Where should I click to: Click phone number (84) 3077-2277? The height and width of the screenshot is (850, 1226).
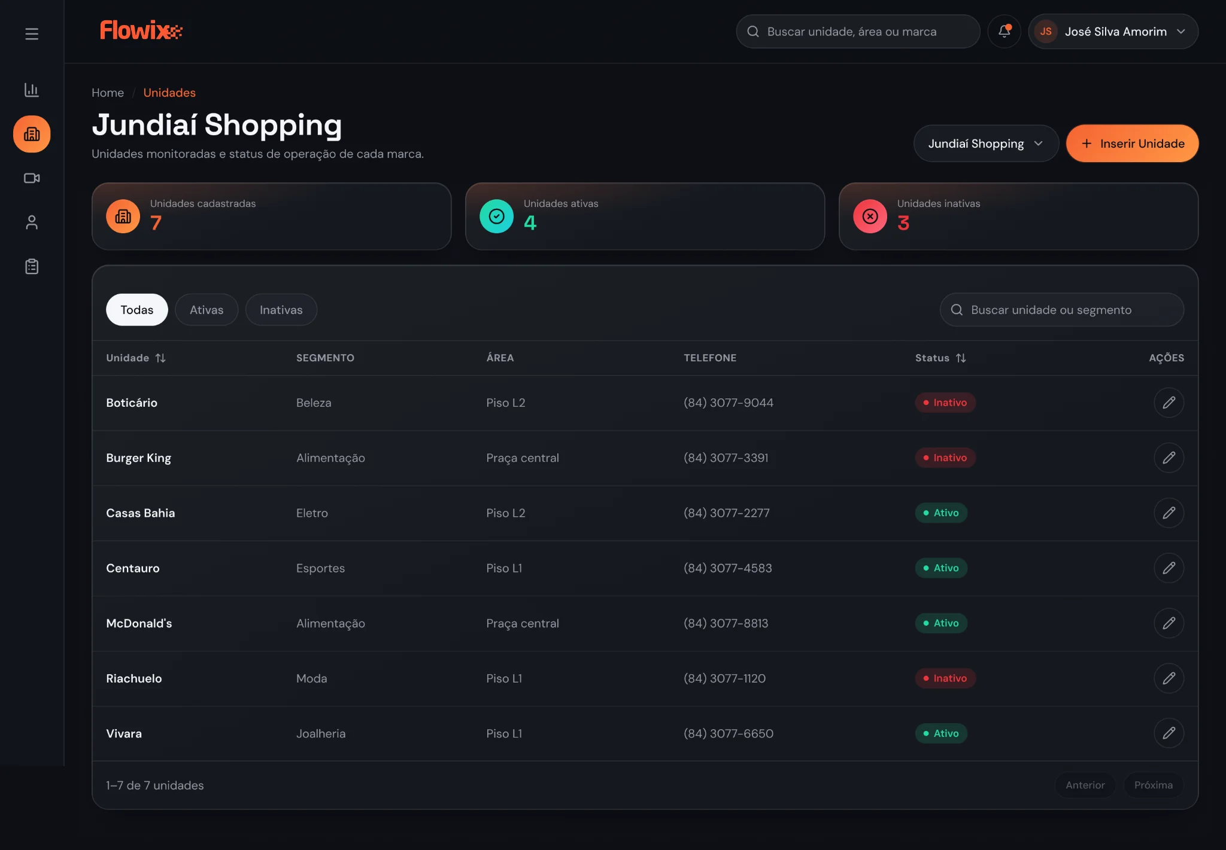(x=727, y=513)
